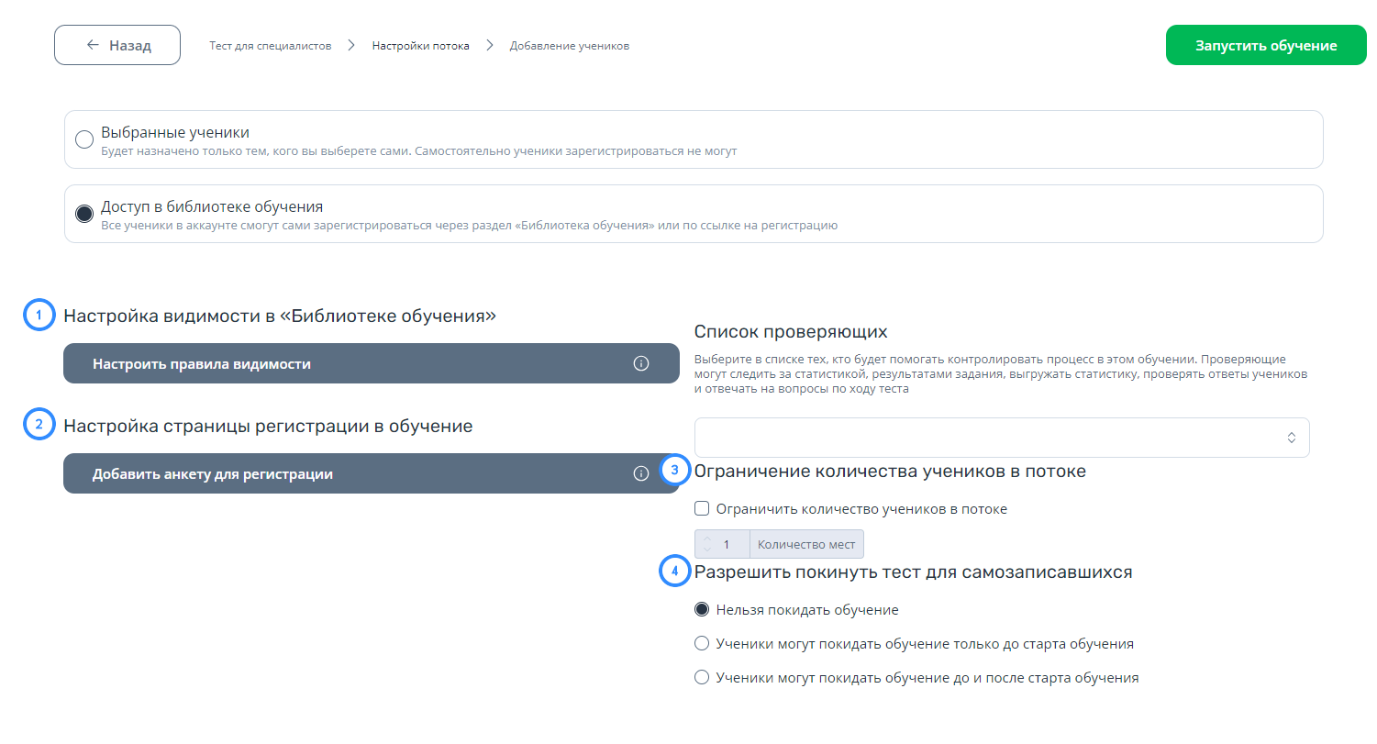
Task: Click the info icon on 'Добавить анкету для регистрации'
Action: point(641,474)
